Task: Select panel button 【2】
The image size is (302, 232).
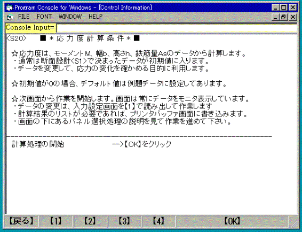Action: [x=90, y=221]
